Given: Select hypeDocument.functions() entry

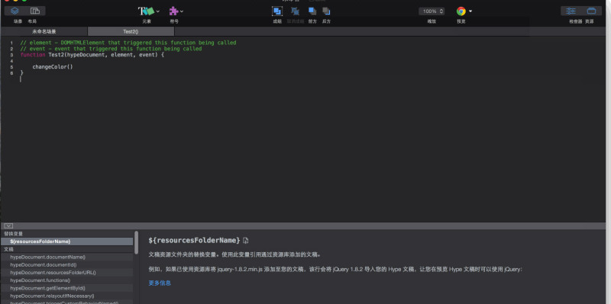Looking at the screenshot, I should pos(66,280).
